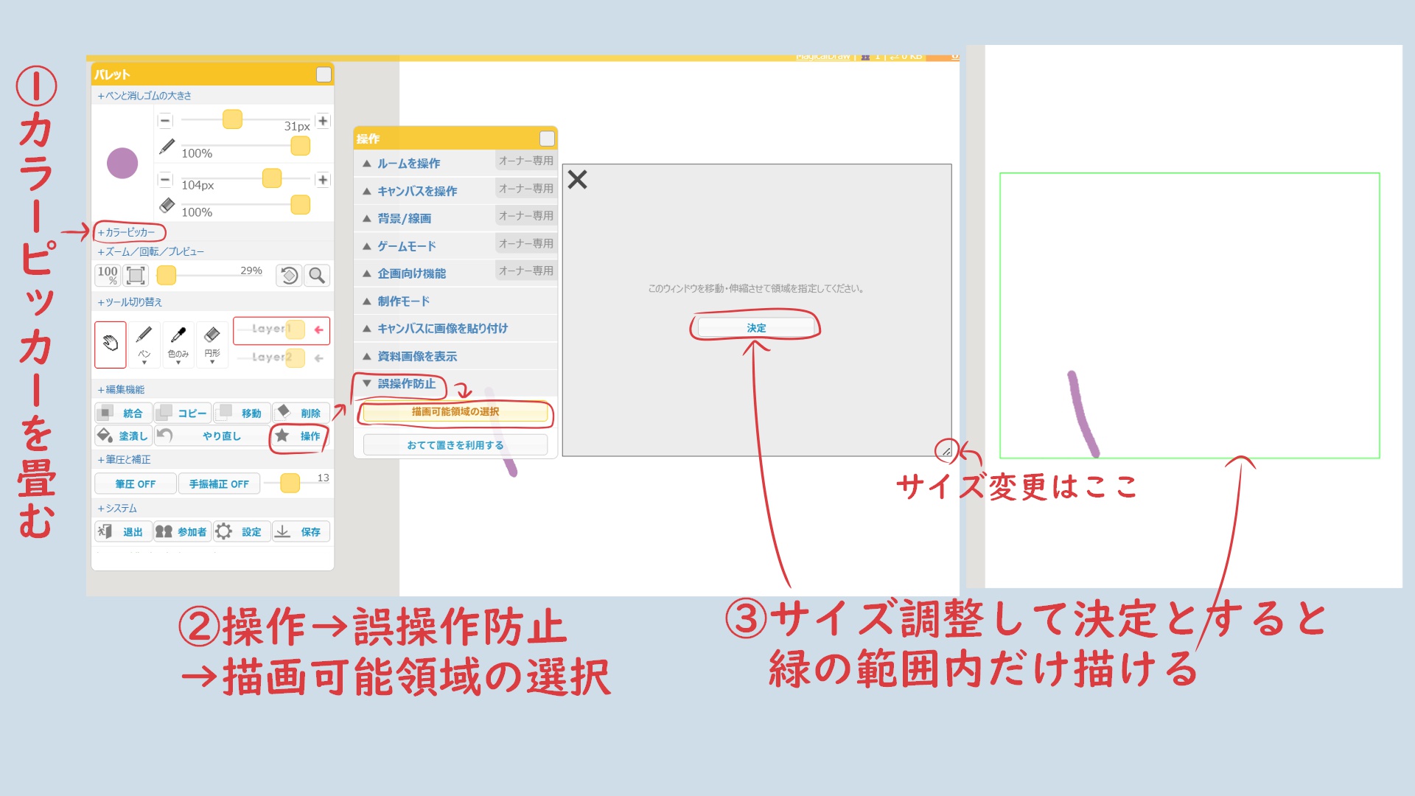This screenshot has height=796, width=1415.
Task: Expand the カラーピッカー section
Action: (x=127, y=232)
